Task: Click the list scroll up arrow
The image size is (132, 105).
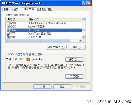Action: click(x=84, y=19)
